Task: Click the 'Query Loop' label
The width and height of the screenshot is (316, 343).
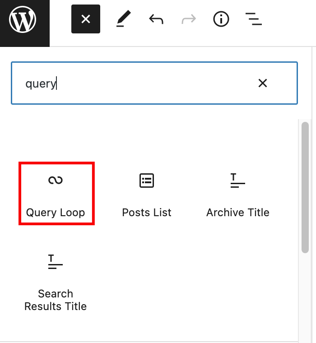Action: (x=56, y=213)
